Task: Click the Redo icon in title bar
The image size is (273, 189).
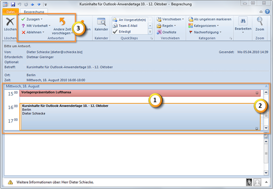Action: [x=26, y=4]
